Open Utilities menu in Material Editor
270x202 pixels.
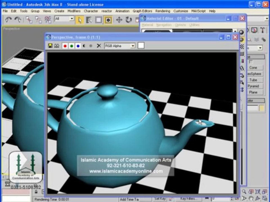[194, 25]
